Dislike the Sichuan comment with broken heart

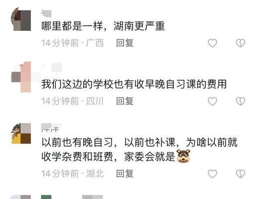241,101
